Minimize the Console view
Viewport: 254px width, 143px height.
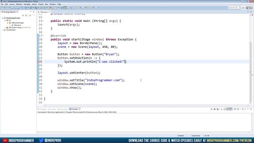(248, 109)
